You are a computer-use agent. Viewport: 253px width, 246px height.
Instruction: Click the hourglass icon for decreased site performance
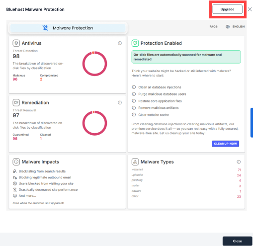[x=15, y=190]
